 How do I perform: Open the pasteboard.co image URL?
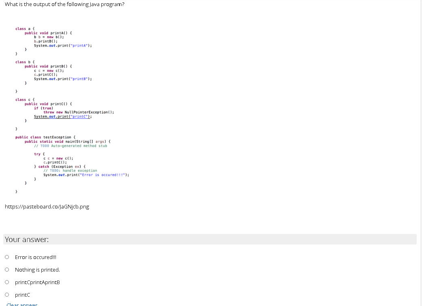pos(47,206)
